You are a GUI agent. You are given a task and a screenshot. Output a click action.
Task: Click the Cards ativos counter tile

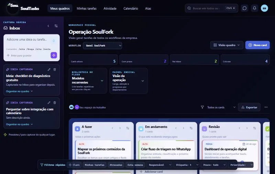93,59
